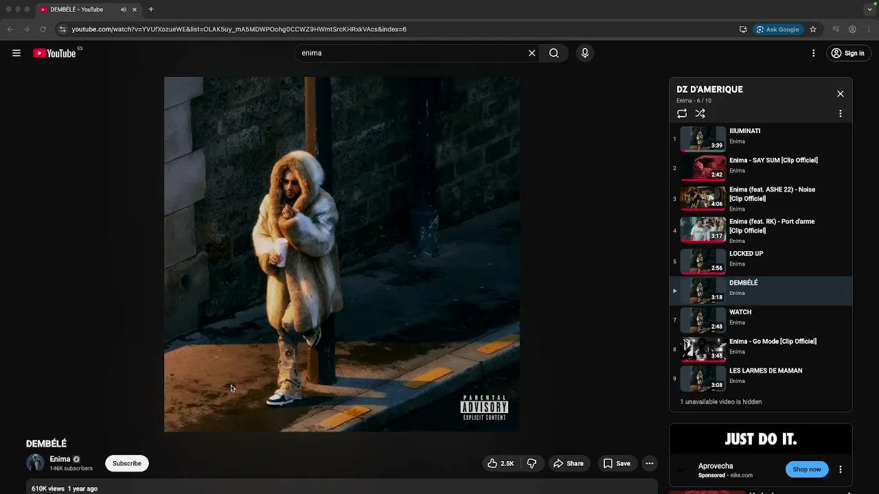This screenshot has height=494, width=879.
Task: Click the JUST DO IT. ad banner
Action: pos(761,439)
